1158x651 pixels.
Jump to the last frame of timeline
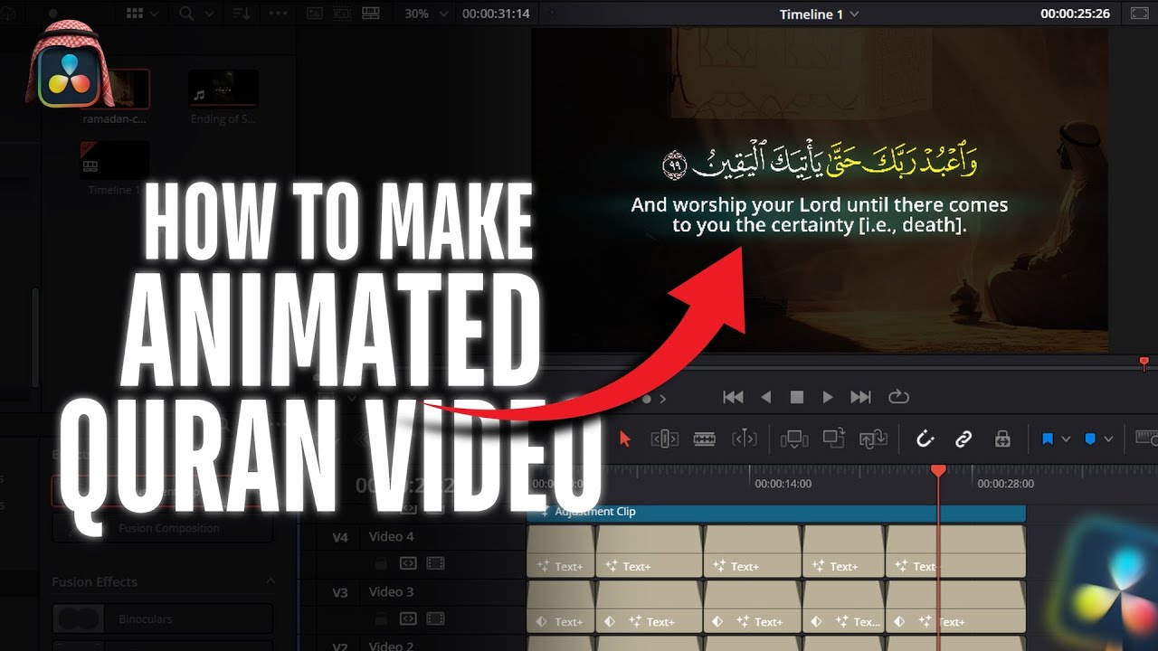coord(860,397)
